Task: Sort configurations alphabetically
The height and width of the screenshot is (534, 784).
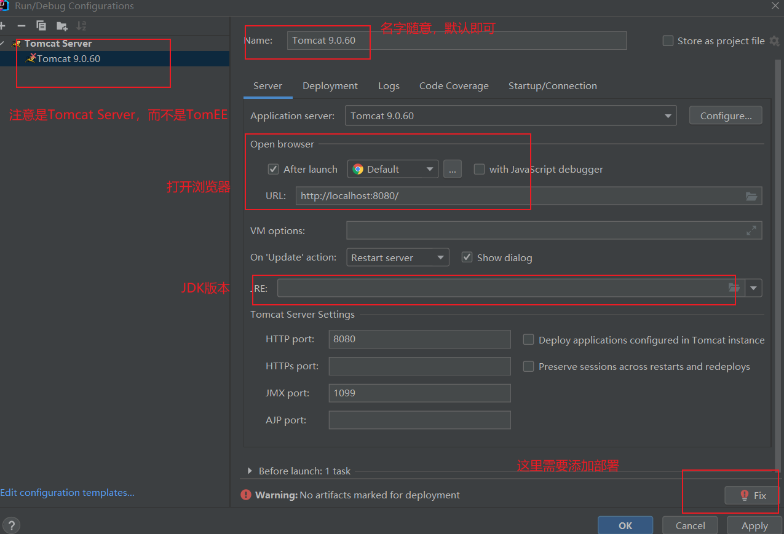Action: [x=81, y=26]
